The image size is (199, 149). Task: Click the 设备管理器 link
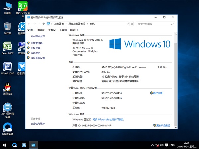[36, 43]
